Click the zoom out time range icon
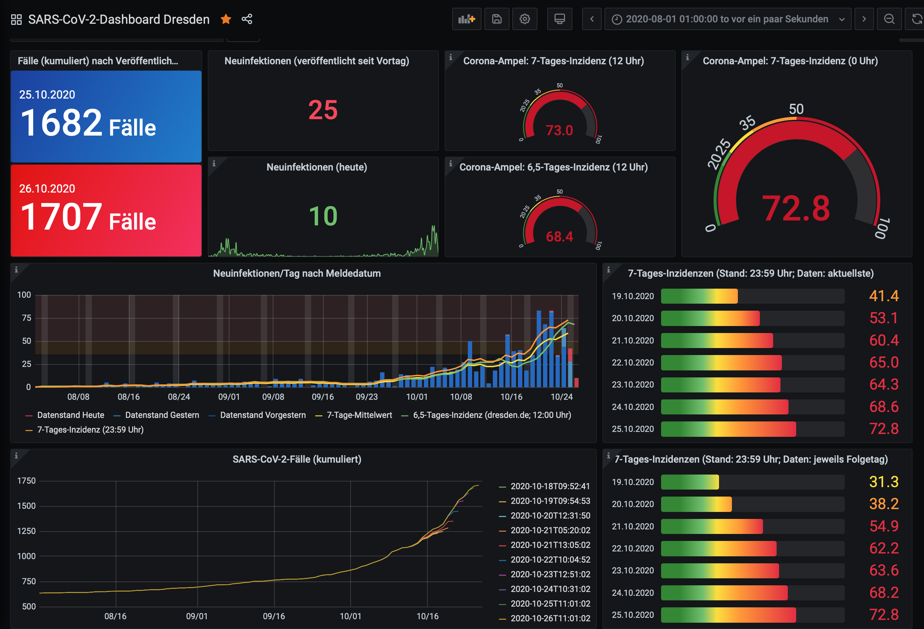 coord(889,19)
